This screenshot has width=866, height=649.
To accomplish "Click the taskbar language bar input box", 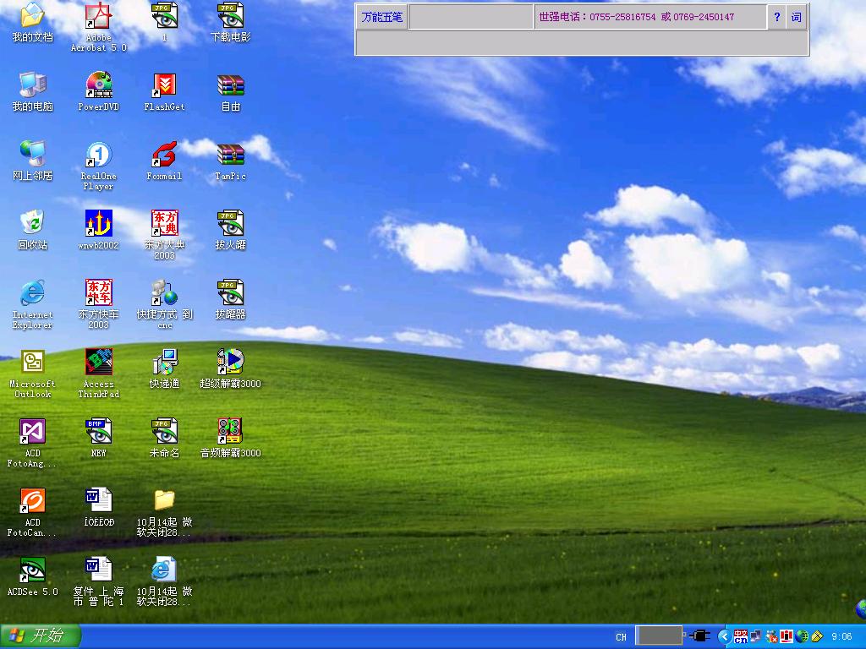I will [658, 635].
